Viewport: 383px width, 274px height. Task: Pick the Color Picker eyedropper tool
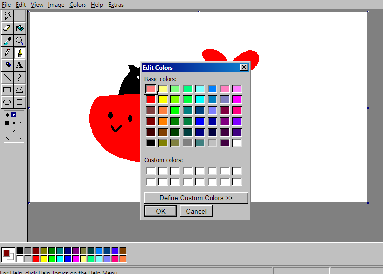(7, 41)
